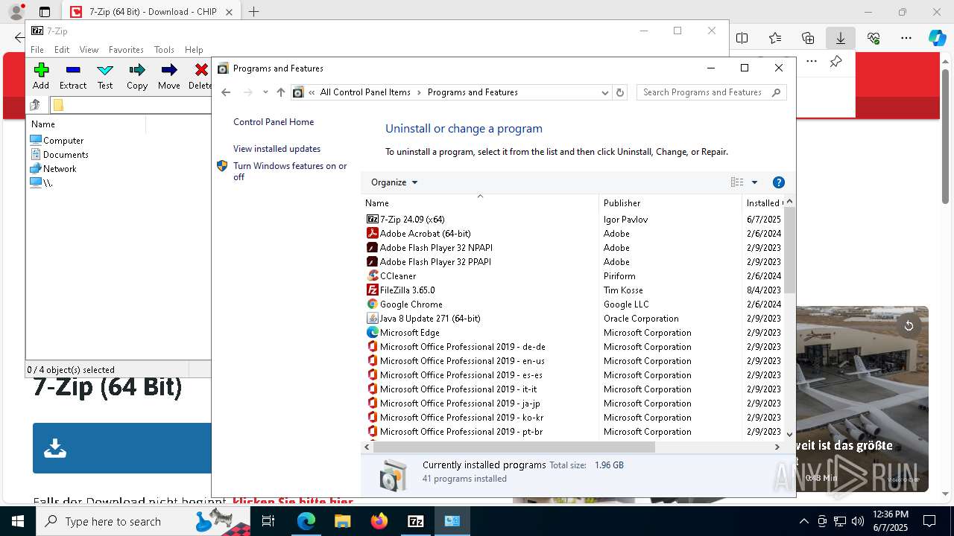This screenshot has width=954, height=536.
Task: Open View installed updates link
Action: coord(277,149)
